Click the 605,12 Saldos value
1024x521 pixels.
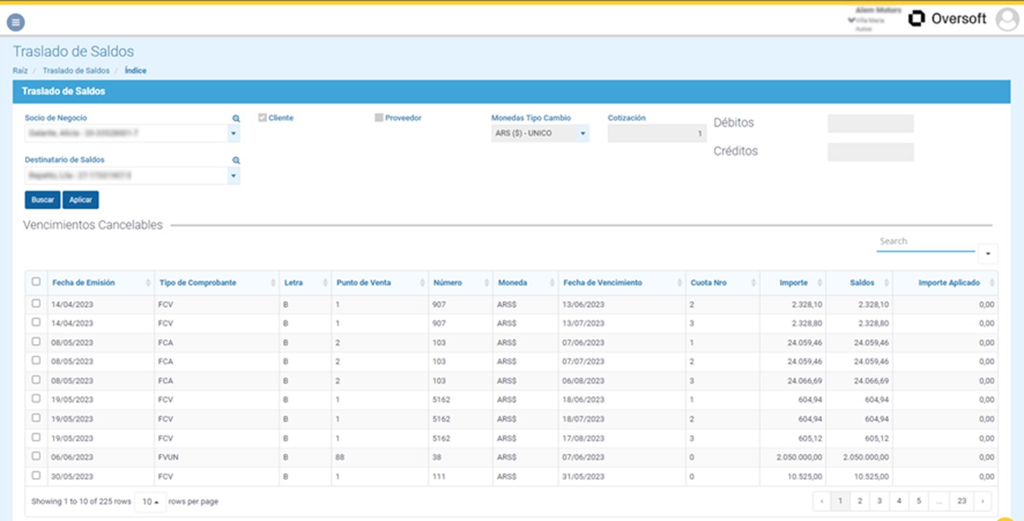875,438
